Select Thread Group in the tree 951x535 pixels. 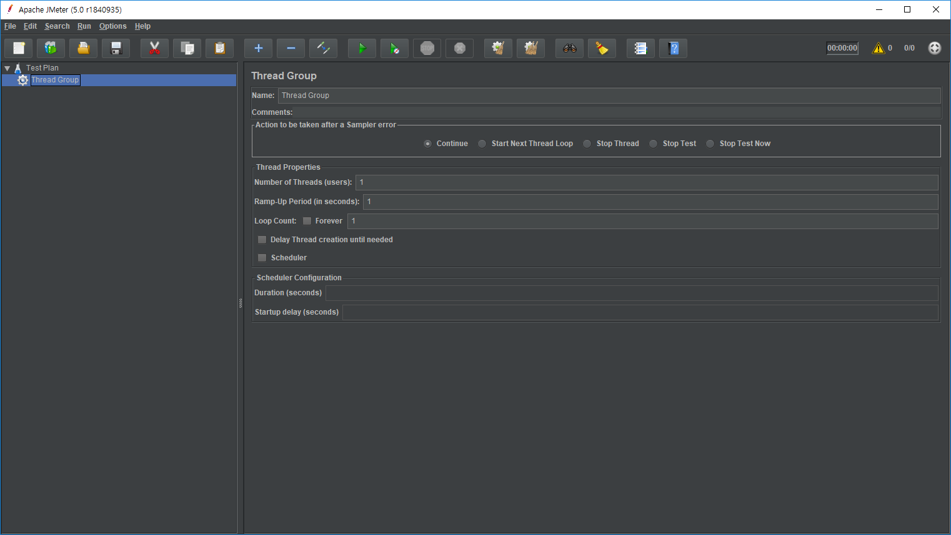(55, 80)
